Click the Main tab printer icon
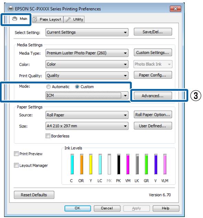The width and height of the screenshot is (203, 218). pyautogui.click(x=14, y=19)
